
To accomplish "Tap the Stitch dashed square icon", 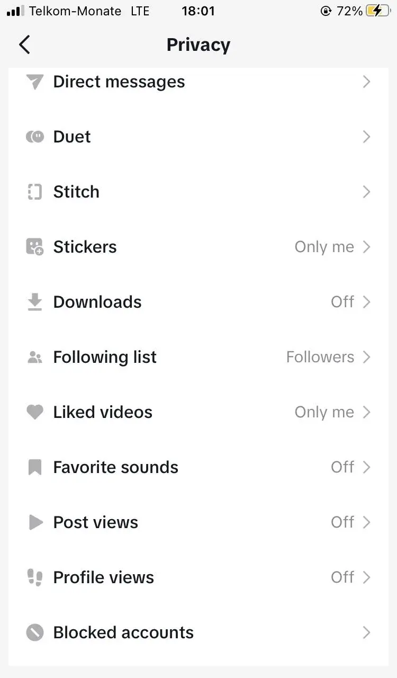I will pyautogui.click(x=34, y=192).
